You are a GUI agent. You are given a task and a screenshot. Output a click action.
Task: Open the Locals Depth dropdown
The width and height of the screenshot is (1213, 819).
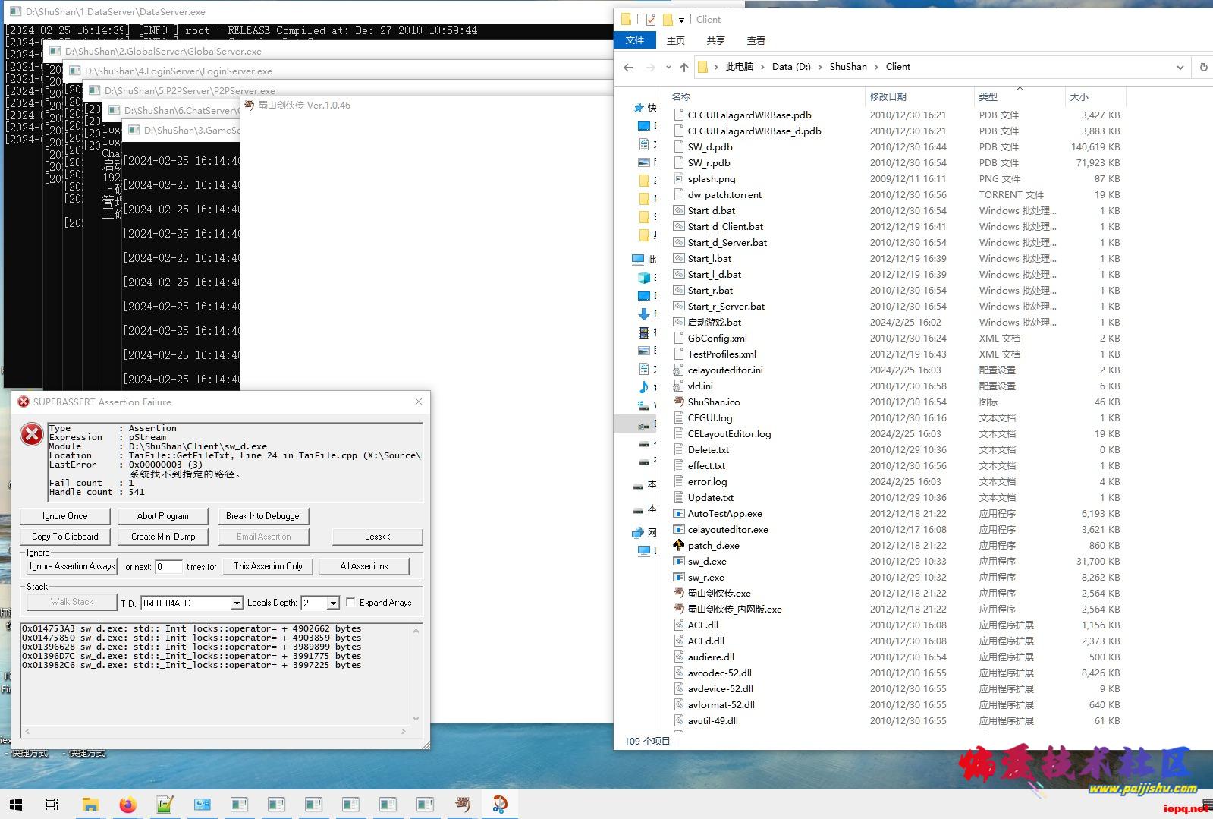click(333, 603)
